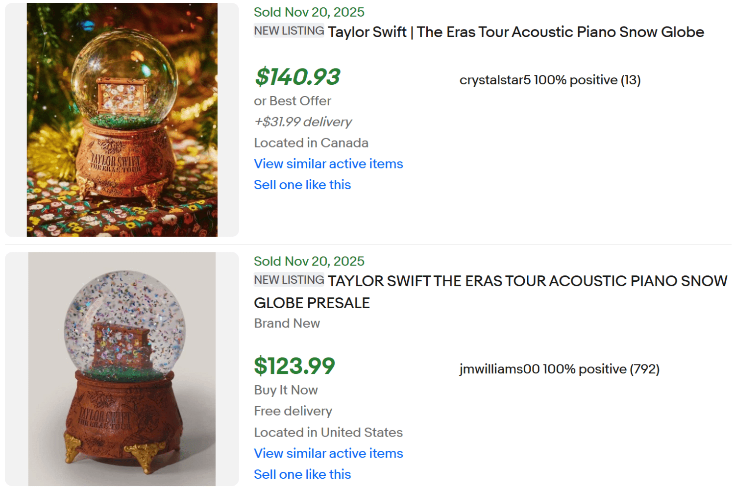Click the or Best Offer text
Image resolution: width=735 pixels, height=490 pixels.
click(x=293, y=101)
